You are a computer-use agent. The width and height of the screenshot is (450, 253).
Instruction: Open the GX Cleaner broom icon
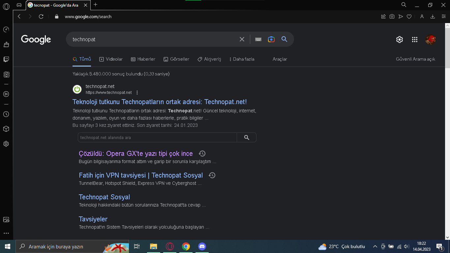(6, 44)
